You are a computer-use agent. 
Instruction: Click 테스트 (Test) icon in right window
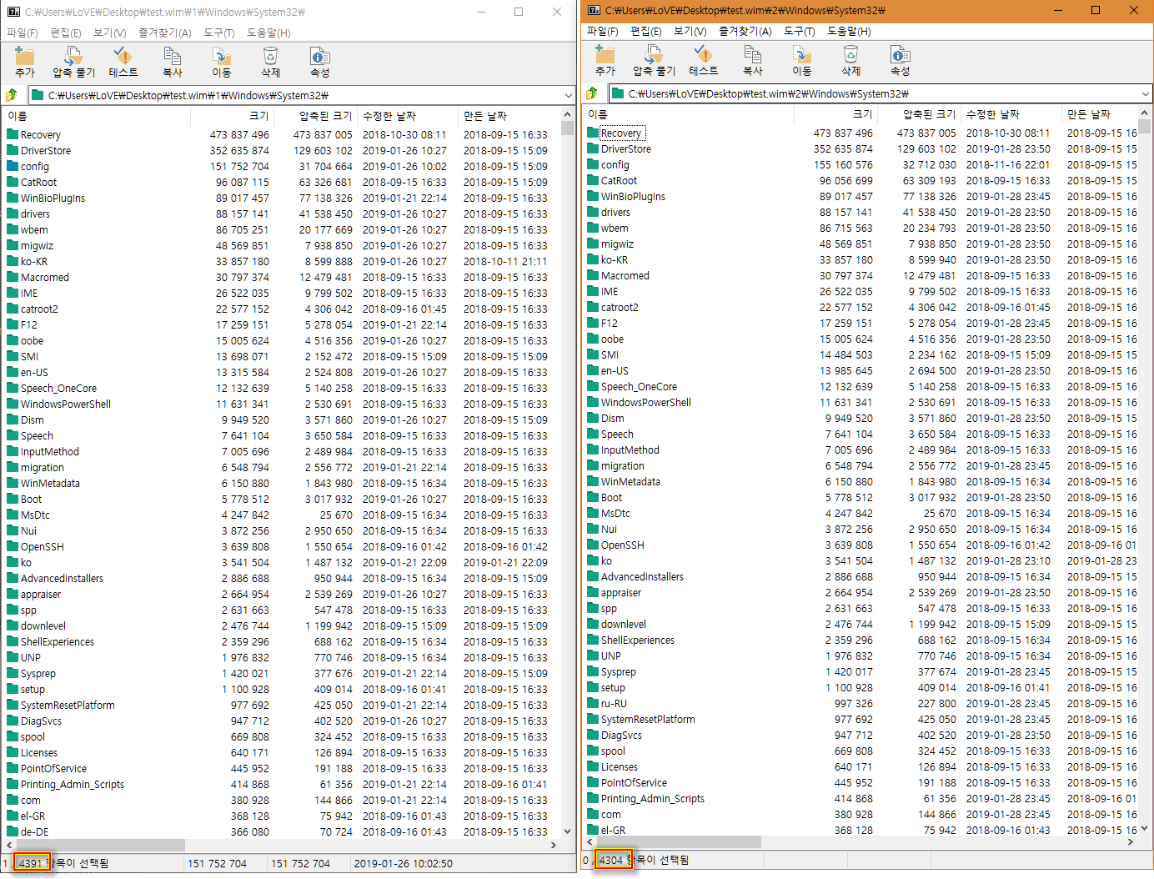point(703,55)
